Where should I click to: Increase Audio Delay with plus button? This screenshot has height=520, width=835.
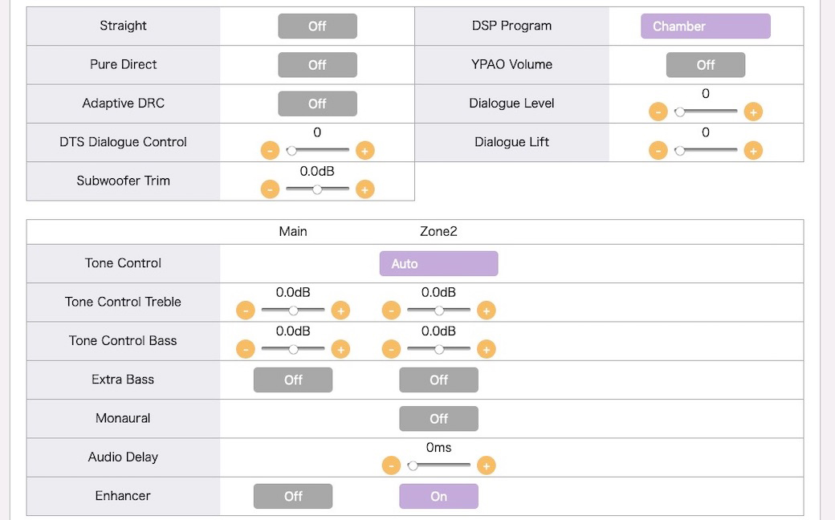tap(487, 465)
